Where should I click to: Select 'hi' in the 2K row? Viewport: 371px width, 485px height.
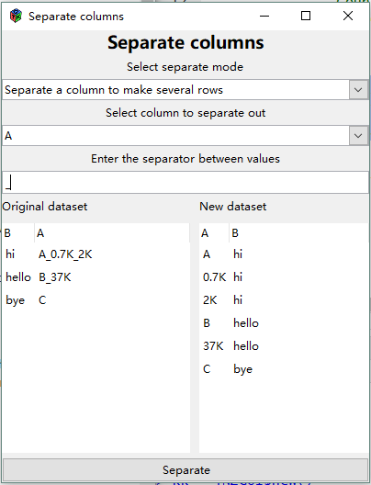(238, 300)
